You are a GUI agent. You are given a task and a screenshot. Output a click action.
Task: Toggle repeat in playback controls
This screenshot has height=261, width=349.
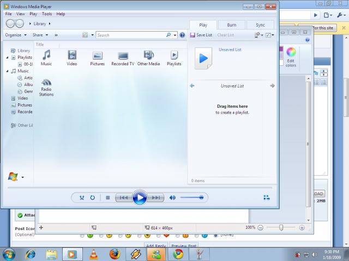pos(93,197)
